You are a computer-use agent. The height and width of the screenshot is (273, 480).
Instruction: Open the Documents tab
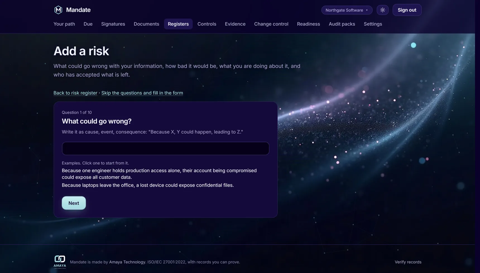pyautogui.click(x=146, y=24)
